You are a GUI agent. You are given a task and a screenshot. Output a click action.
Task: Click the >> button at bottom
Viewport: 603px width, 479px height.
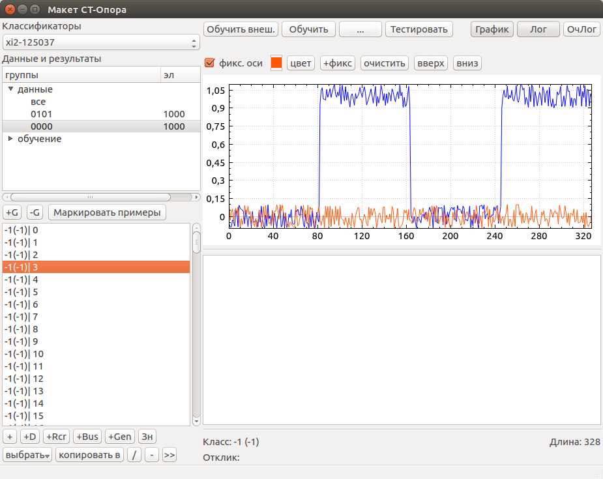(169, 455)
